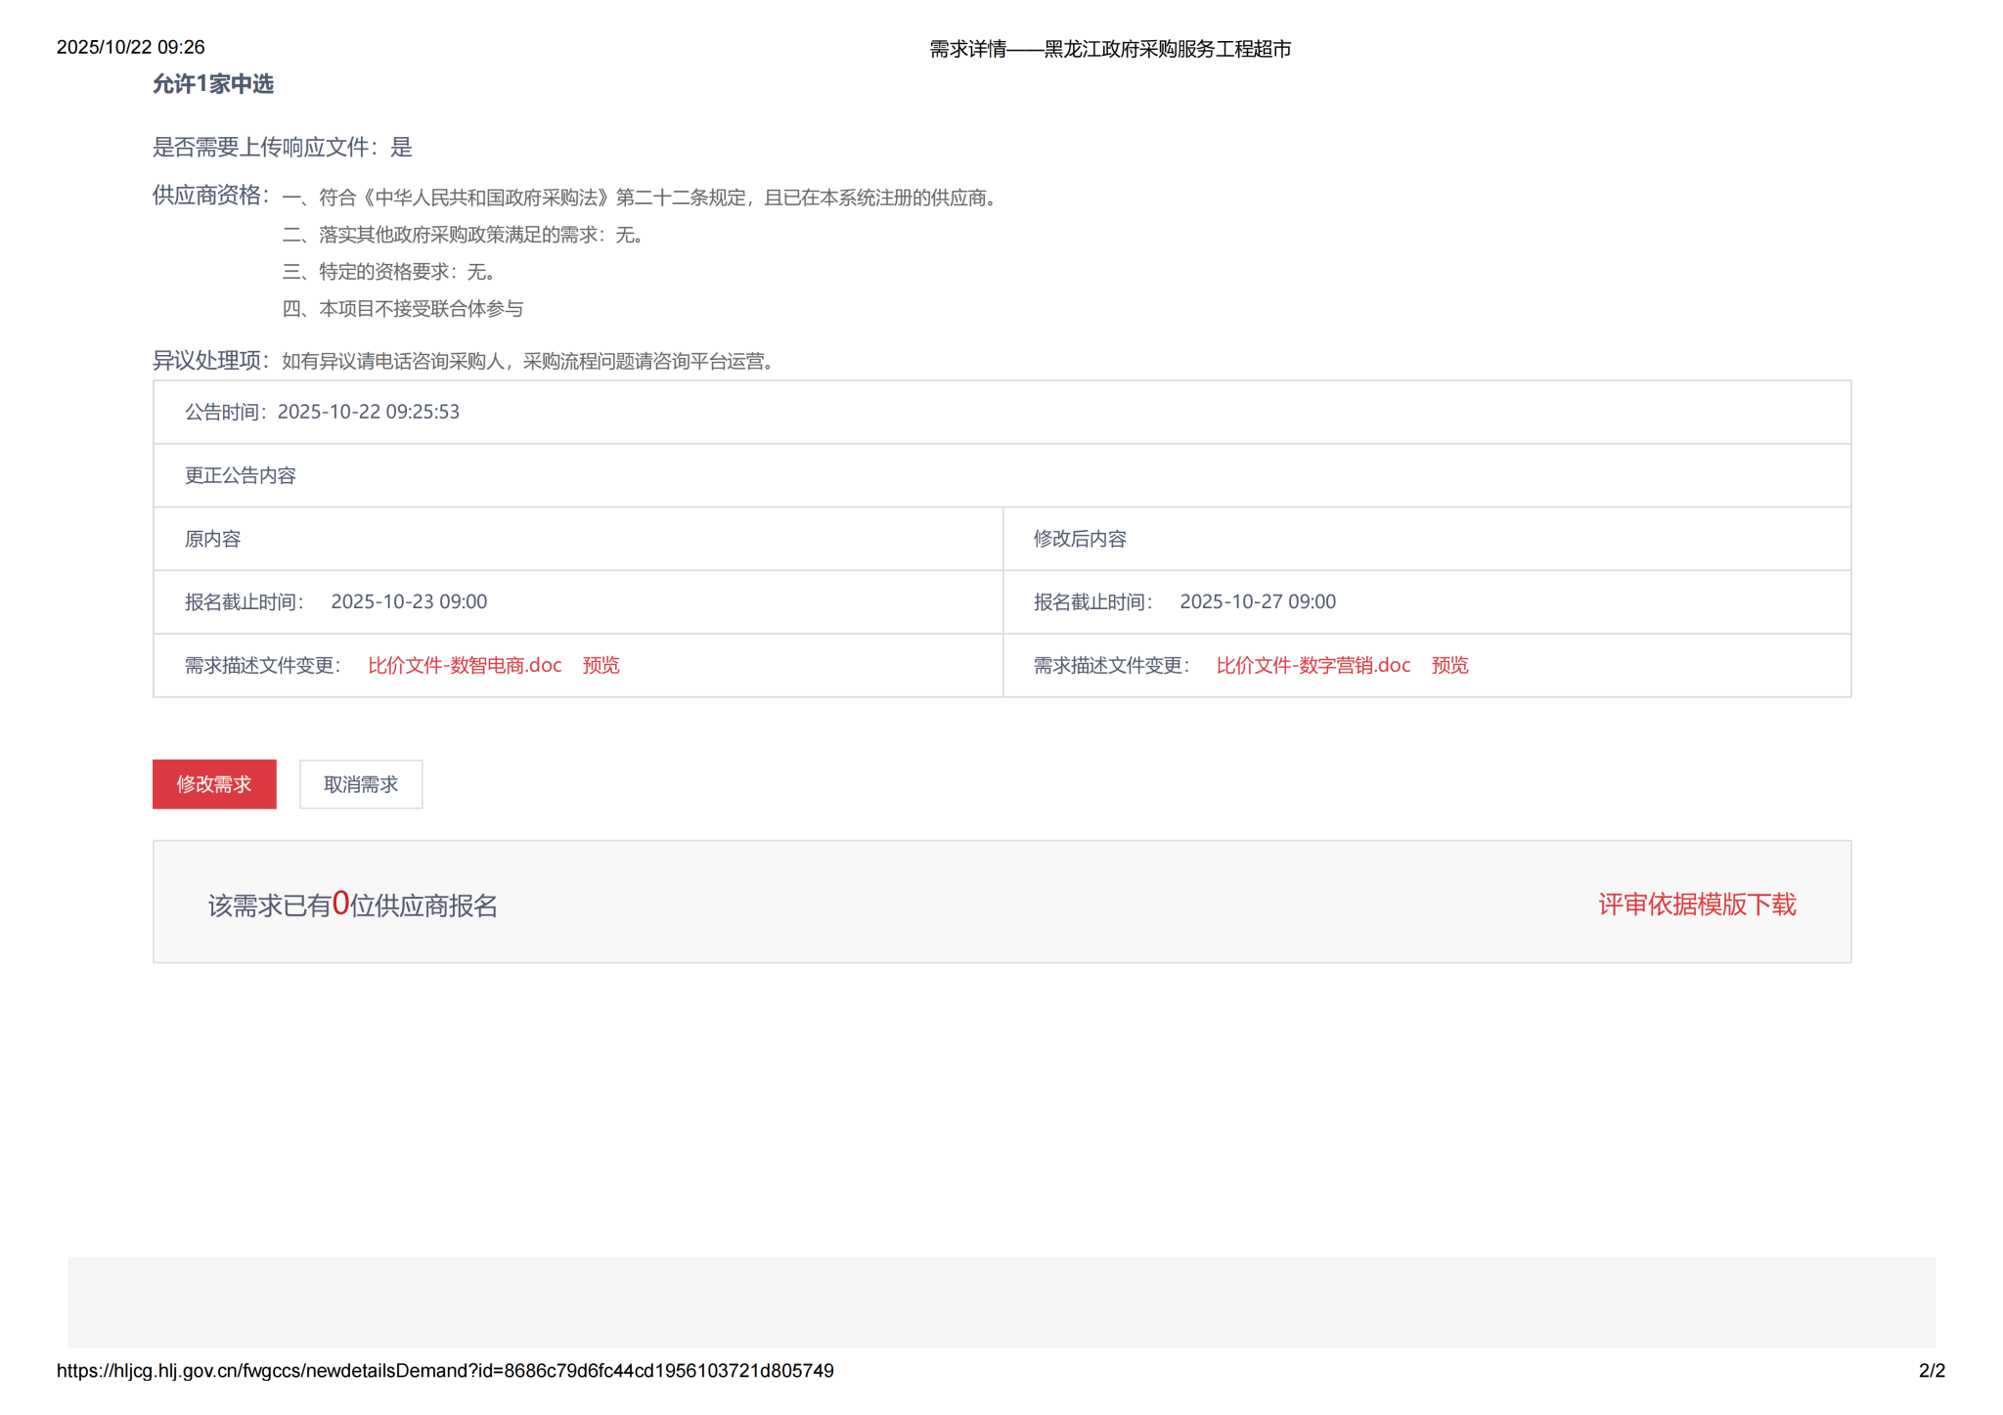Viewport: 2003px width, 1415px height.
Task: Download 评审依据模版下载 template link
Action: 1696,904
